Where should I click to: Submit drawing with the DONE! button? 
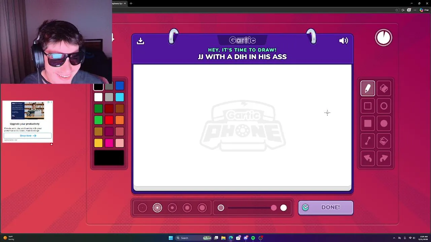pyautogui.click(x=326, y=207)
